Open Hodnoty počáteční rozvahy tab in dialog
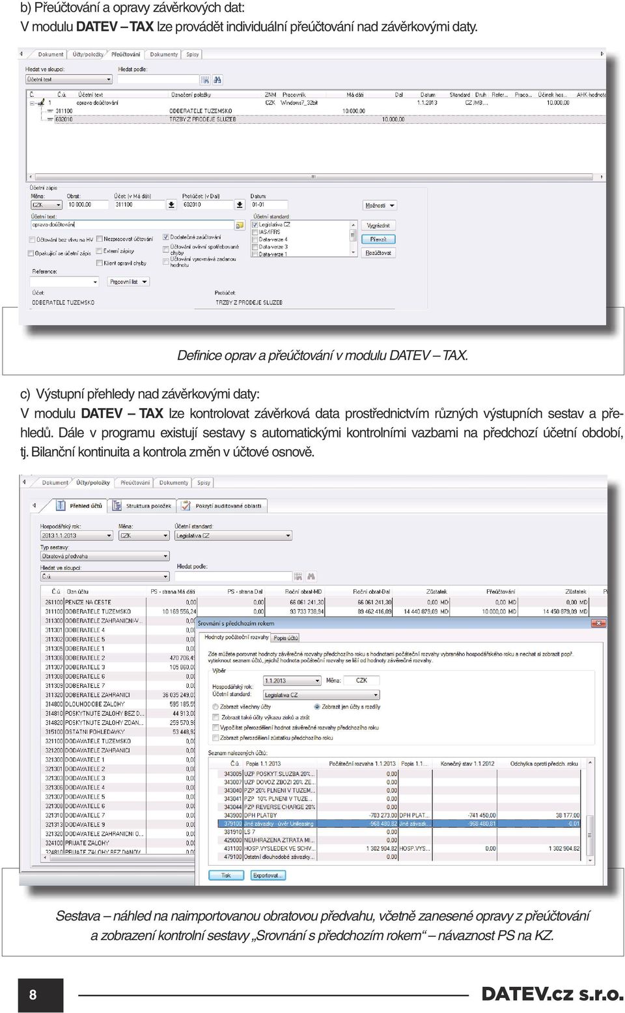 click(x=236, y=638)
